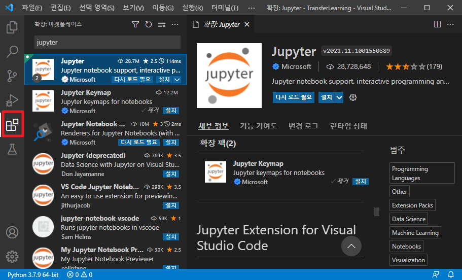Install Jupyter Notebook Renderers from list
This screenshot has width=462, height=280.
click(171, 143)
